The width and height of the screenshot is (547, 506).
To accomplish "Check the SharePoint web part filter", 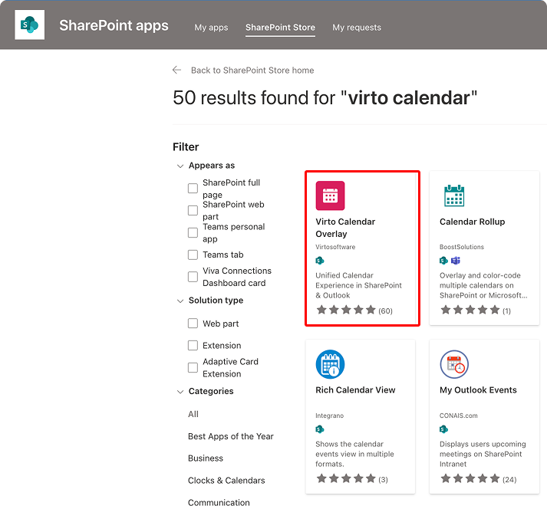I will tap(193, 211).
